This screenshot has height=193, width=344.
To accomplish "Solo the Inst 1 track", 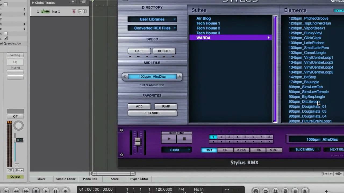I will pos(85,12).
